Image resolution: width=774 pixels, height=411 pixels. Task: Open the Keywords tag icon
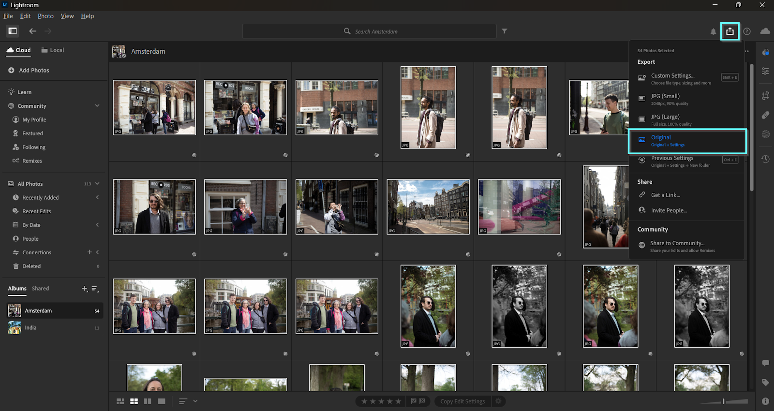point(765,382)
